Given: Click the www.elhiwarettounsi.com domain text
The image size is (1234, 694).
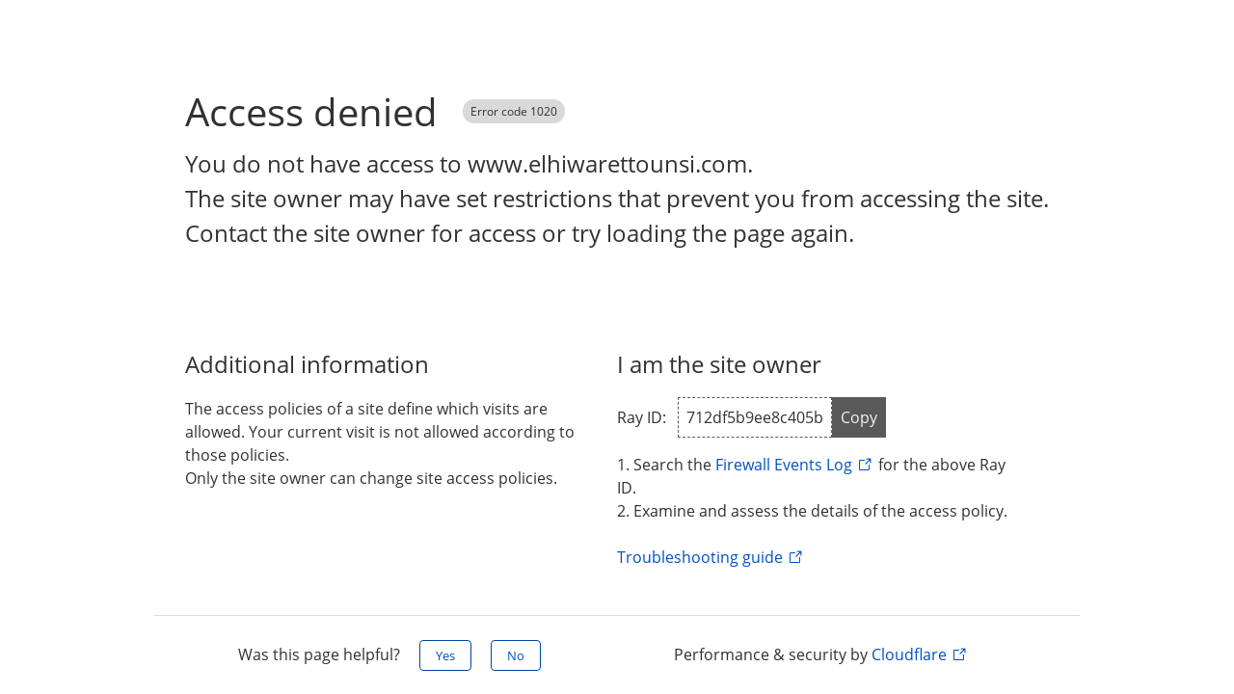Looking at the screenshot, I should pos(606,164).
